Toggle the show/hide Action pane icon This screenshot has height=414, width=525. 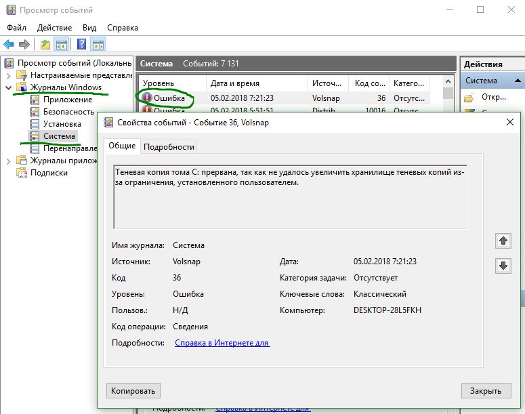[98, 44]
